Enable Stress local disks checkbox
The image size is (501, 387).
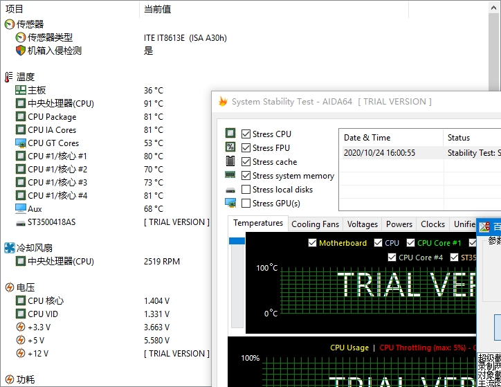pyautogui.click(x=246, y=189)
